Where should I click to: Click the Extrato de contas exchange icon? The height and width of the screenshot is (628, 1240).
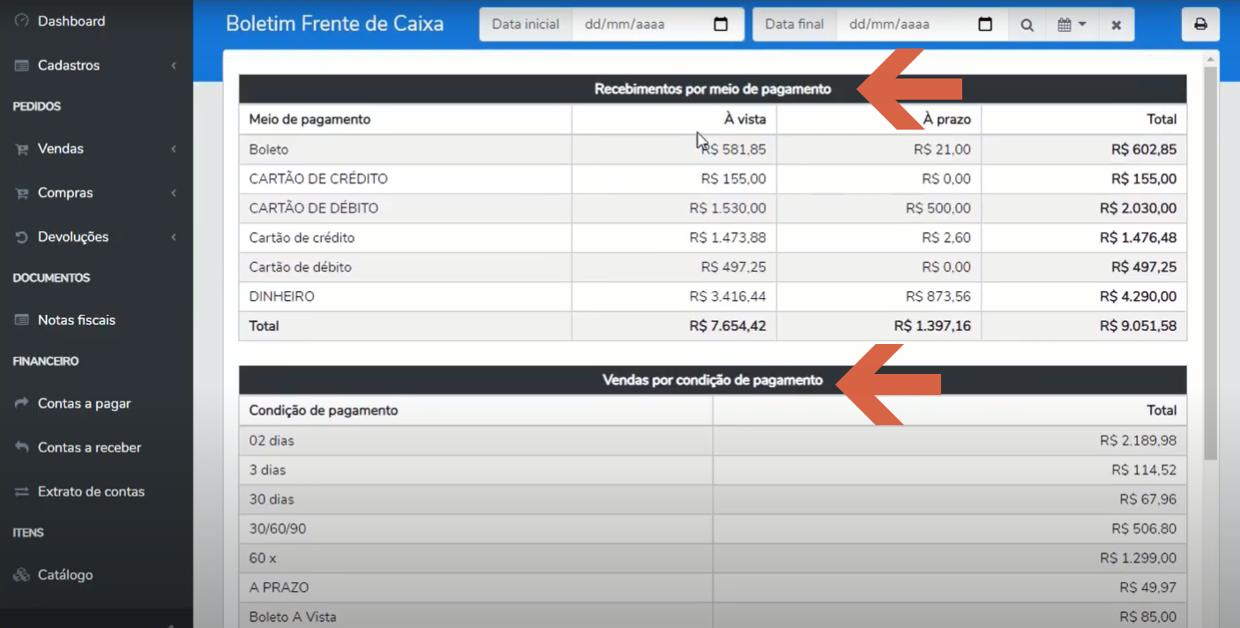point(22,491)
